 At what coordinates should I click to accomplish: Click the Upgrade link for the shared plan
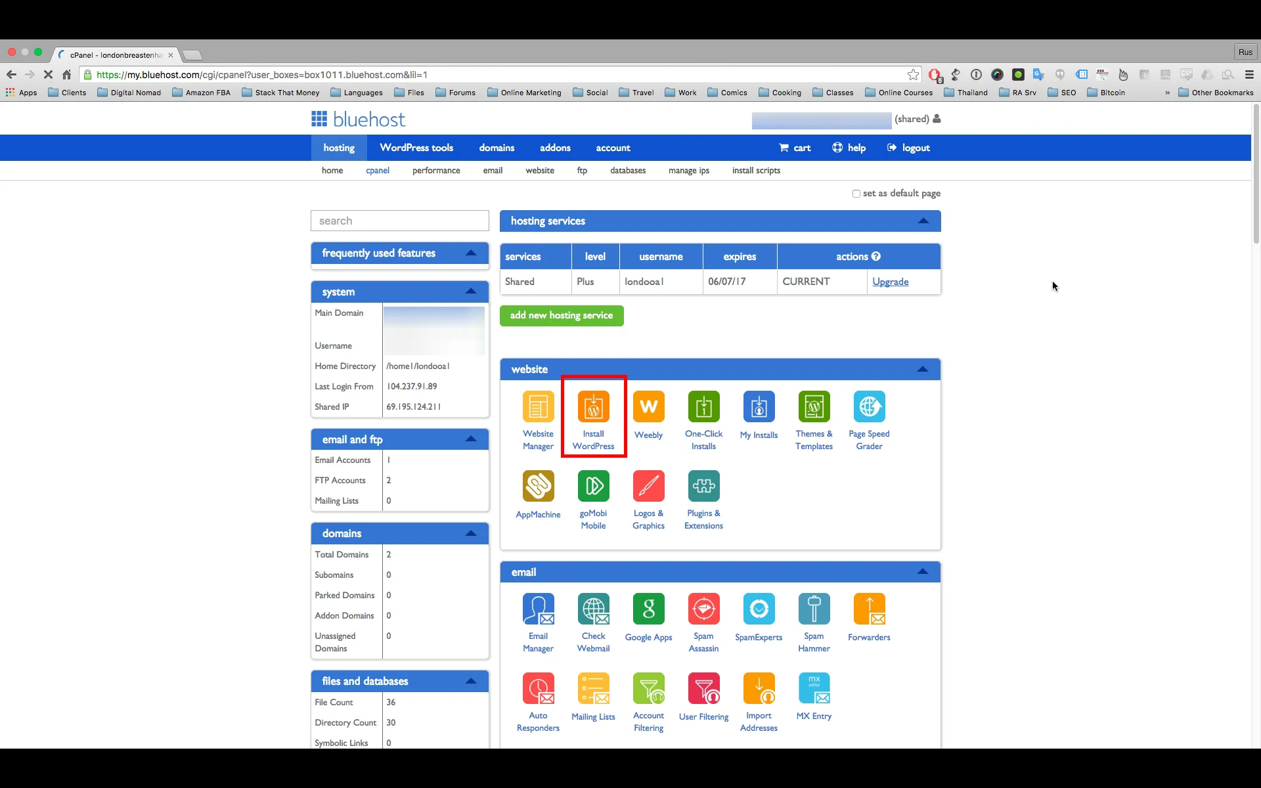[891, 281]
